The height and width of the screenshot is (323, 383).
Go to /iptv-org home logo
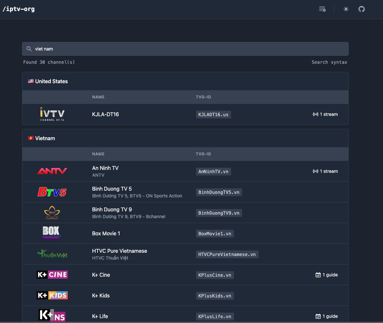pos(18,9)
